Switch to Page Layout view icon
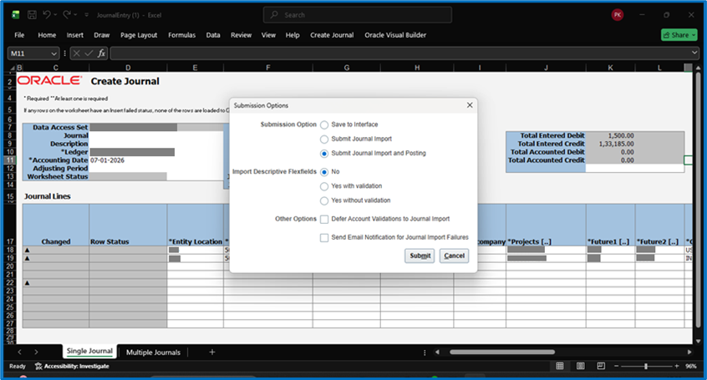The height and width of the screenshot is (380, 707). [x=581, y=366]
